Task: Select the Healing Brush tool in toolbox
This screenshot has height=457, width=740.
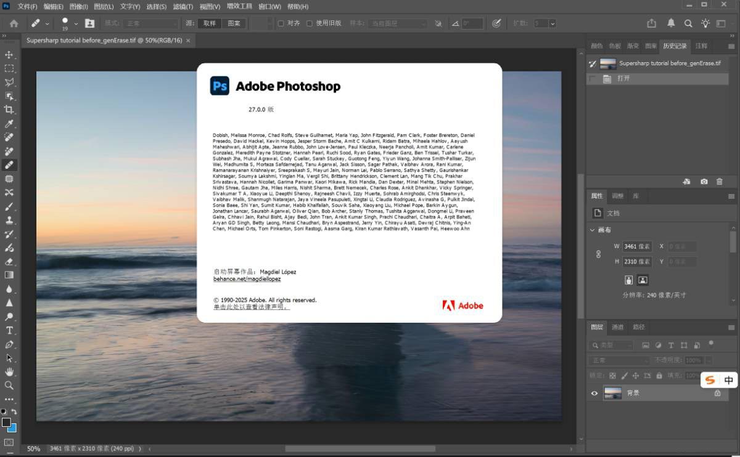Action: pyautogui.click(x=9, y=165)
